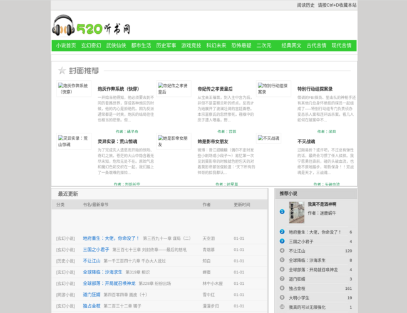Click 我真不是酒神啊 cover in 推荐小说
This screenshot has width=407, height=313.
(297, 213)
